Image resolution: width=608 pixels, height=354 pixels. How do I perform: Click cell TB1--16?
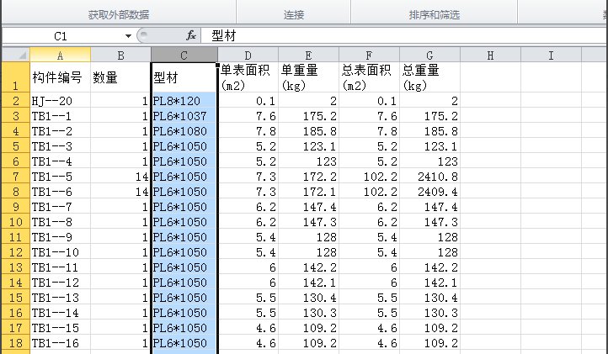click(60, 343)
